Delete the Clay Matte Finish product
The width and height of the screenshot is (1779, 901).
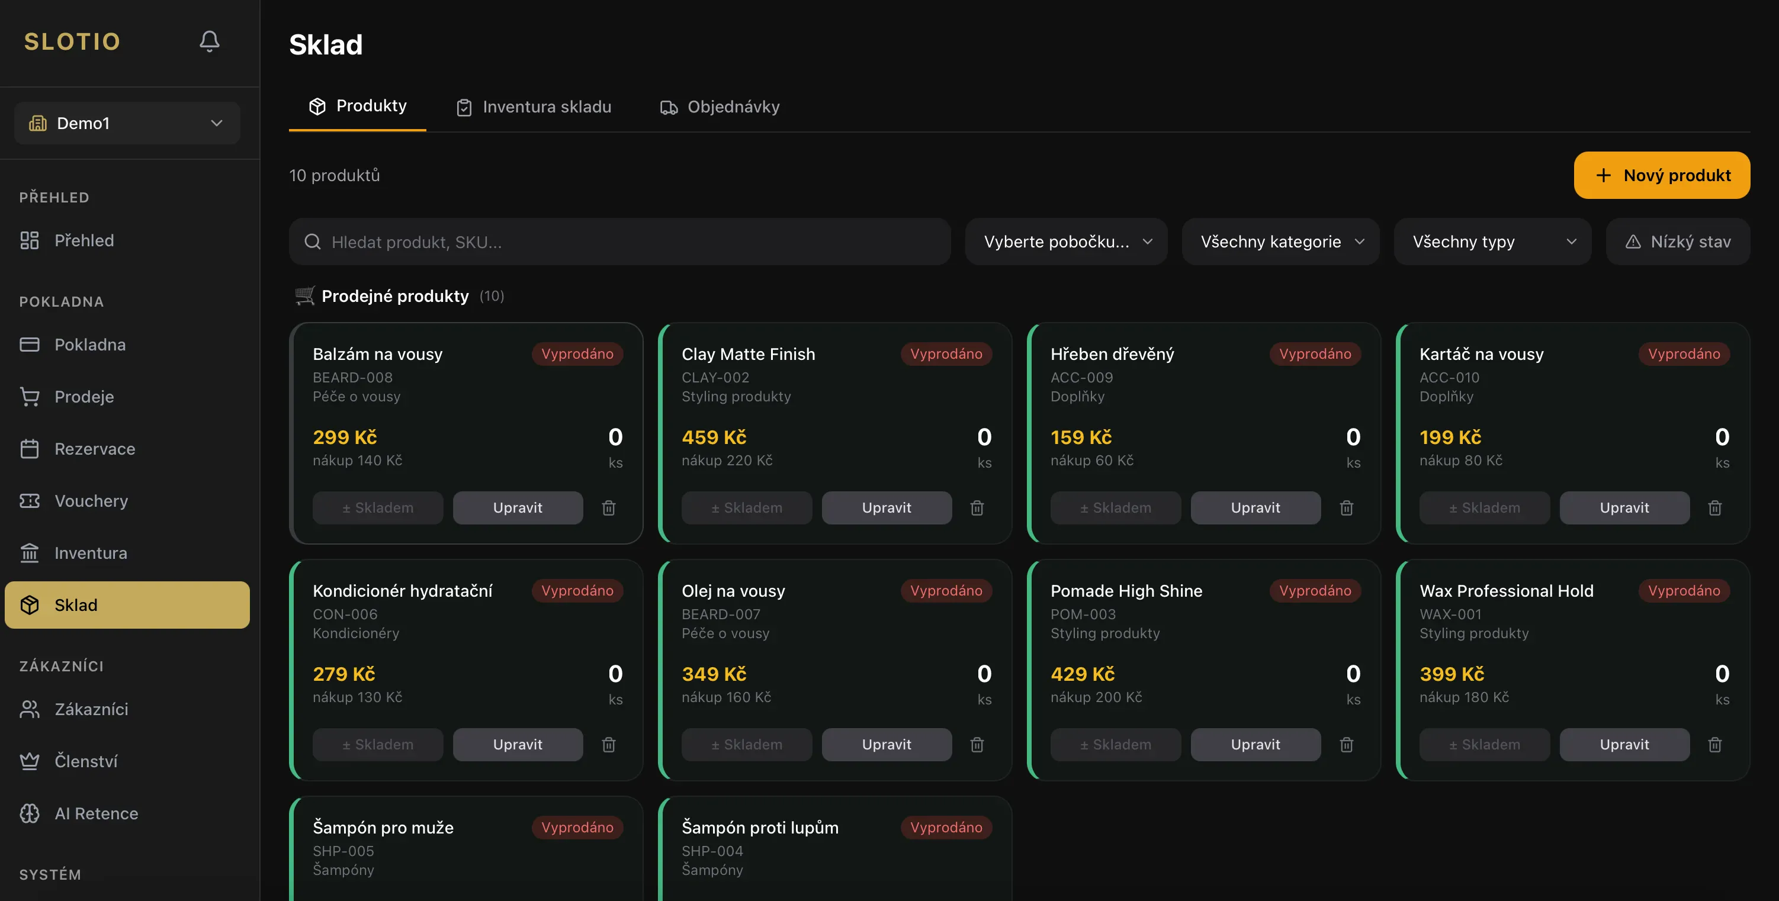(x=977, y=508)
